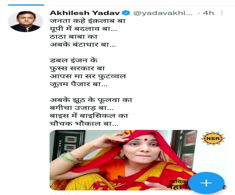Play the video of woman in red saree

pos(138,160)
